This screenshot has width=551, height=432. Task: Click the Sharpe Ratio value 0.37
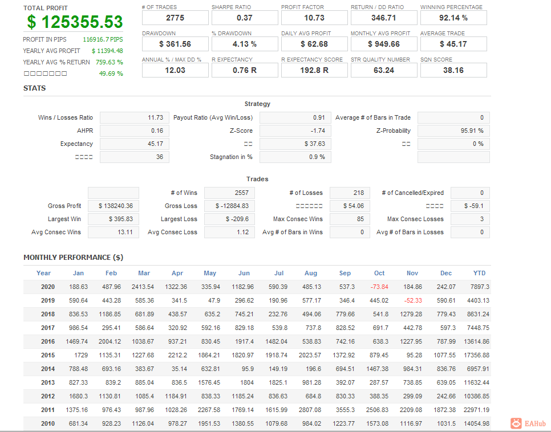pyautogui.click(x=245, y=18)
